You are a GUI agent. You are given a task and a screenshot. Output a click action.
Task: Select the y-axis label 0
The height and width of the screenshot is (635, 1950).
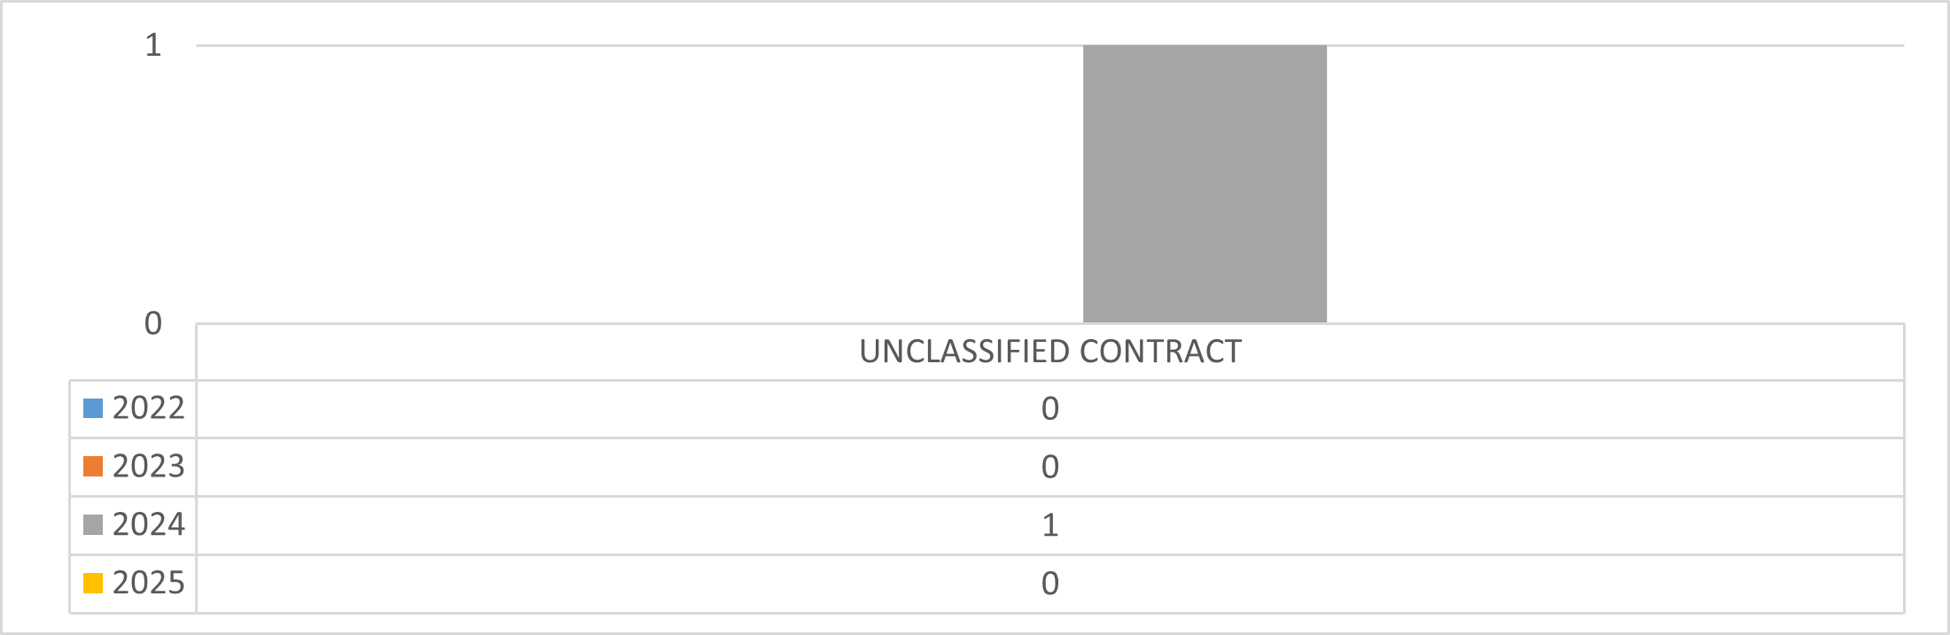click(153, 323)
